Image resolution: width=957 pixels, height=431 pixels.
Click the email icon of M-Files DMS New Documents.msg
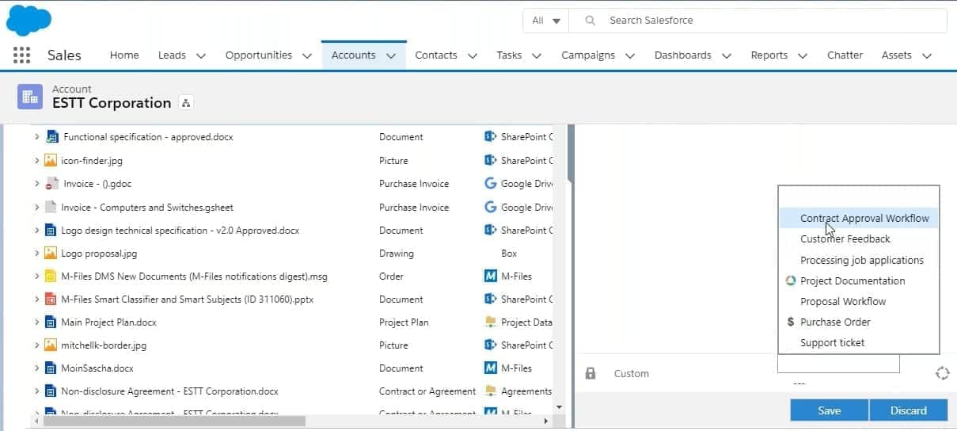coord(51,277)
